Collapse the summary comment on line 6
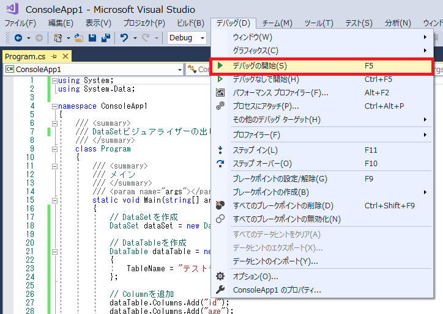 (x=55, y=123)
